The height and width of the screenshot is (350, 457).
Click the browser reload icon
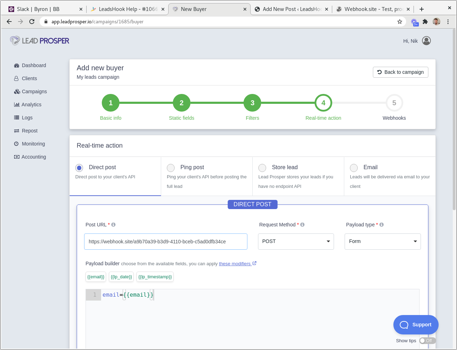coord(32,22)
